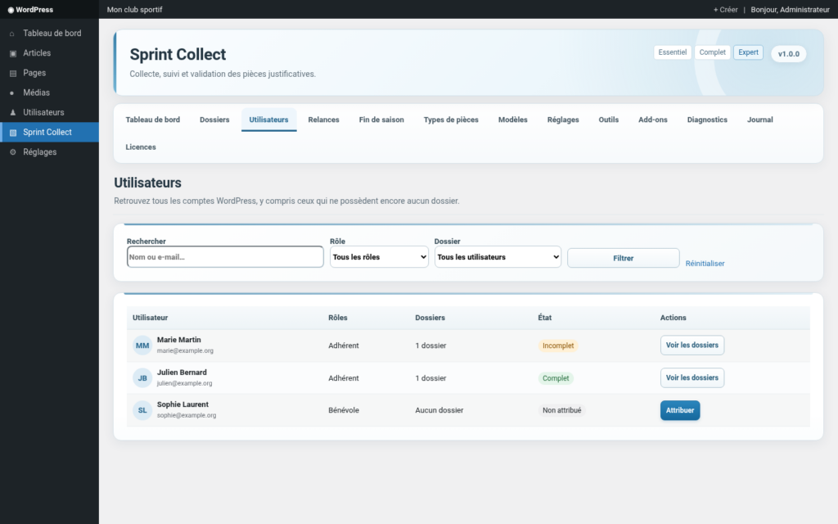This screenshot has height=524, width=838.
Task: Switch to the Dossiers tab
Action: 214,120
